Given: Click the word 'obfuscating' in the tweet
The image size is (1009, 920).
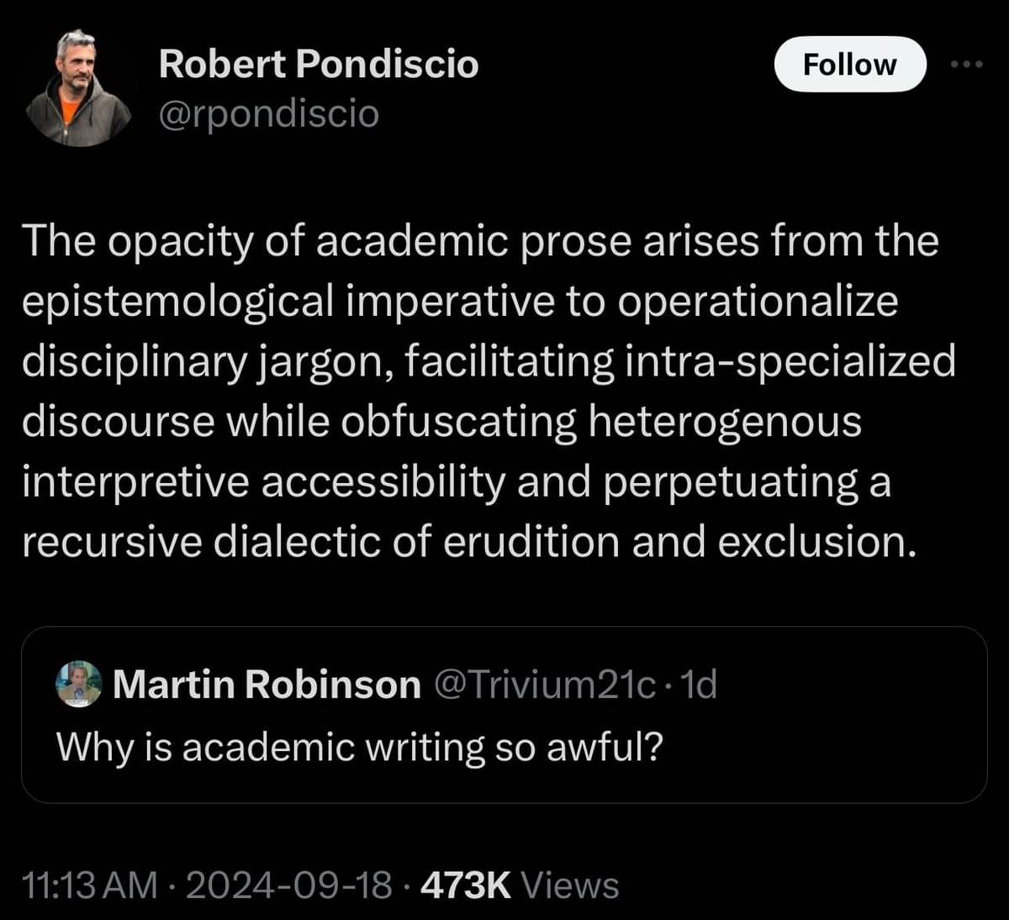Looking at the screenshot, I should (x=458, y=422).
